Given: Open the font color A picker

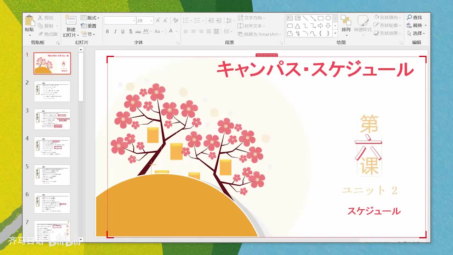Looking at the screenshot, I should pos(172,32).
